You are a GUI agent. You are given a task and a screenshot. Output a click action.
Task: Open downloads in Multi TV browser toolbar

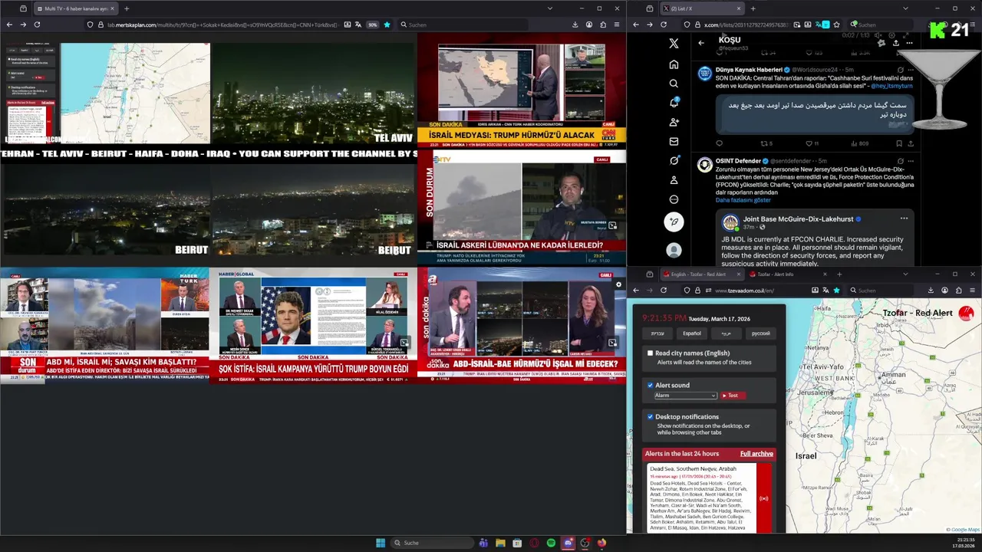(x=575, y=25)
